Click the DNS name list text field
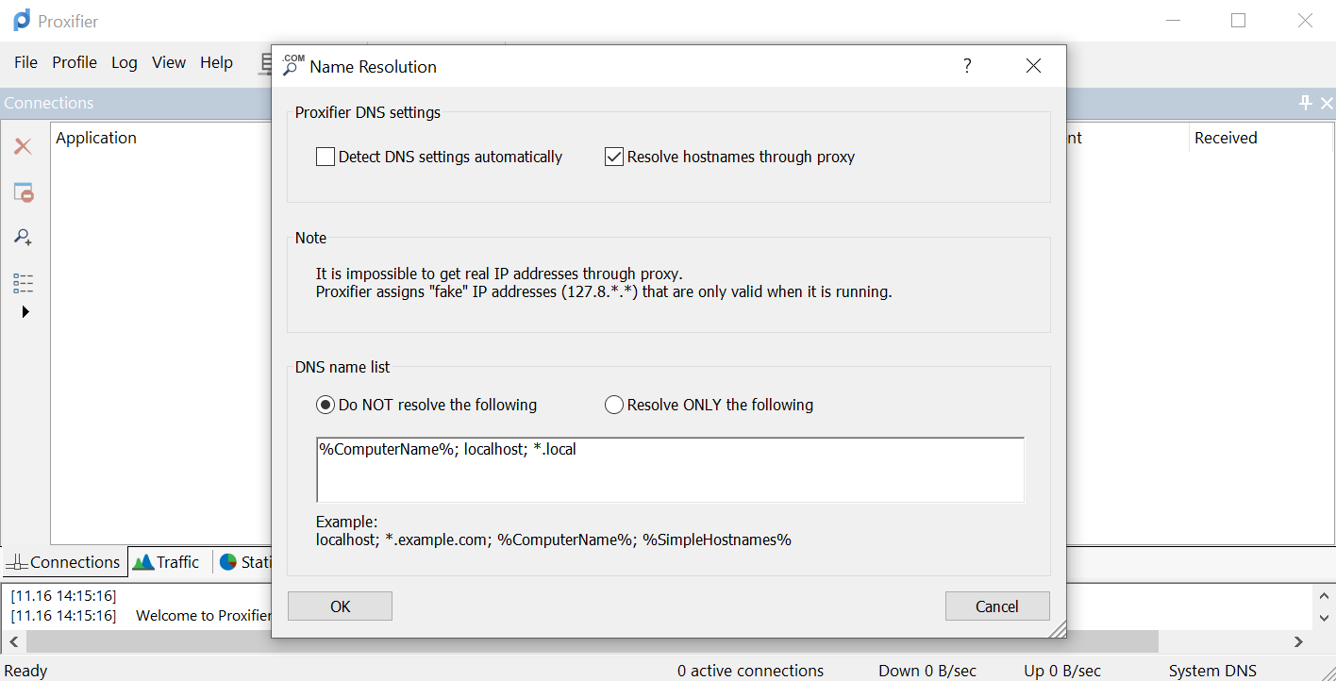 tap(670, 470)
